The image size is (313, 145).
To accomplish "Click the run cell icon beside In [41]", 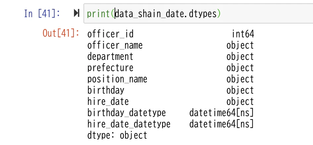I will point(77,13).
